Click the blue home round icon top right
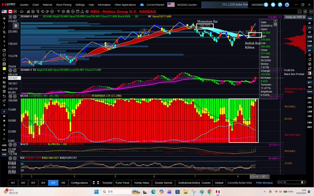314x196 pixels. 273,5
